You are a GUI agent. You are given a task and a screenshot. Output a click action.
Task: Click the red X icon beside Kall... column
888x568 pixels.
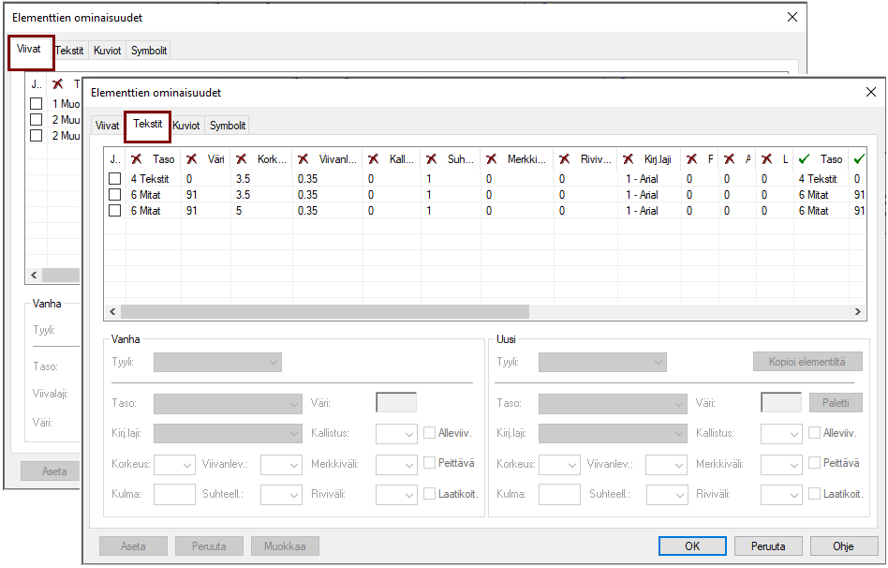click(x=374, y=160)
